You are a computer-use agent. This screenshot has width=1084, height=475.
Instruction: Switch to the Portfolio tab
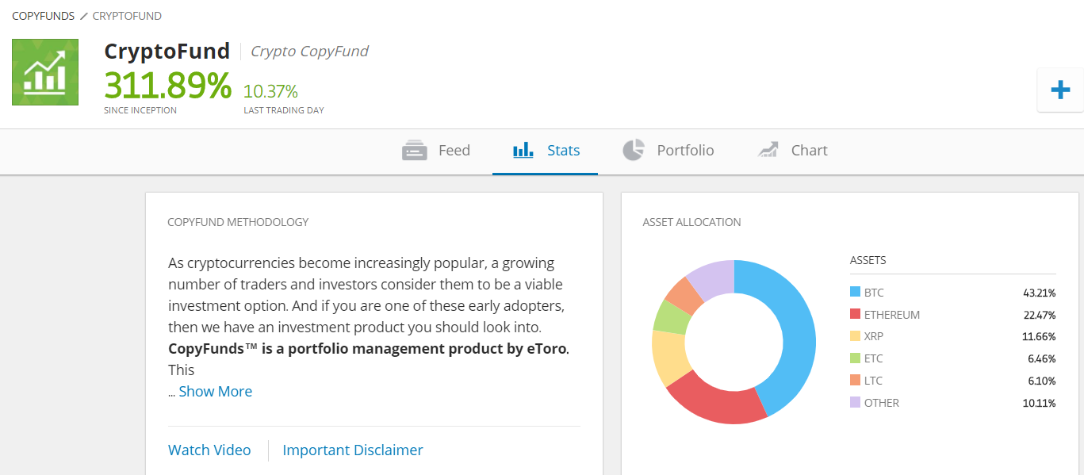coord(685,151)
